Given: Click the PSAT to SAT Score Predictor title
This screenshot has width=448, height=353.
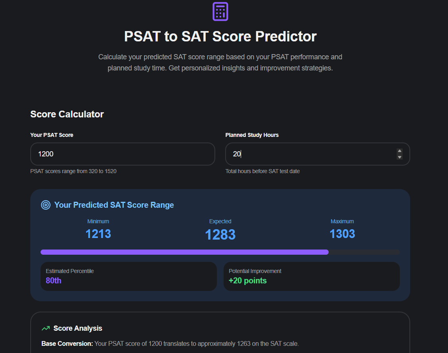Looking at the screenshot, I should [x=220, y=36].
